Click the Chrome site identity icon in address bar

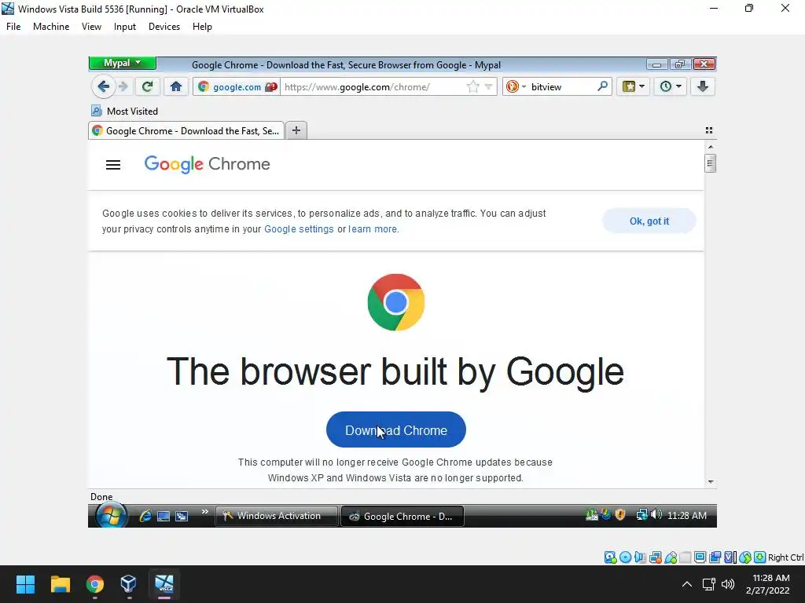click(204, 86)
